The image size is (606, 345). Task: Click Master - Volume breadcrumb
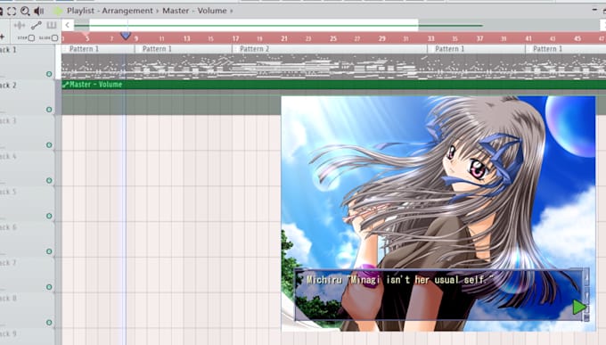coord(194,11)
